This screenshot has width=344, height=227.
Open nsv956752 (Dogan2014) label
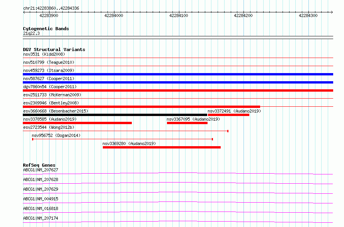click(x=56, y=135)
